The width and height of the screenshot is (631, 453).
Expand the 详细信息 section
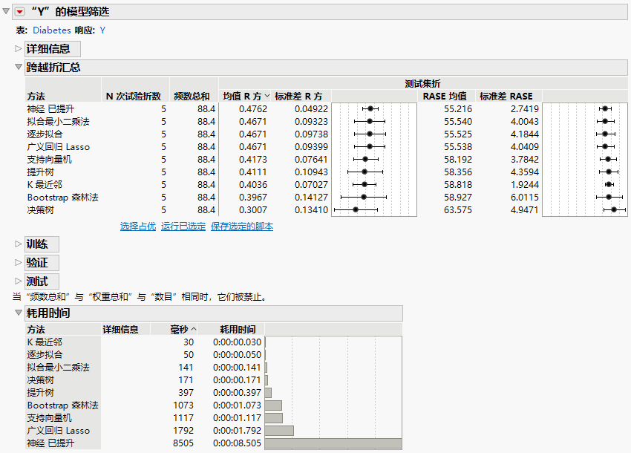18,49
